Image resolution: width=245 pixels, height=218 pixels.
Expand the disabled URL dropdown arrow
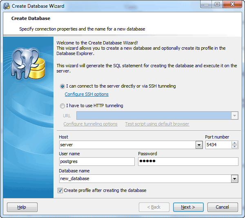pos(234,116)
